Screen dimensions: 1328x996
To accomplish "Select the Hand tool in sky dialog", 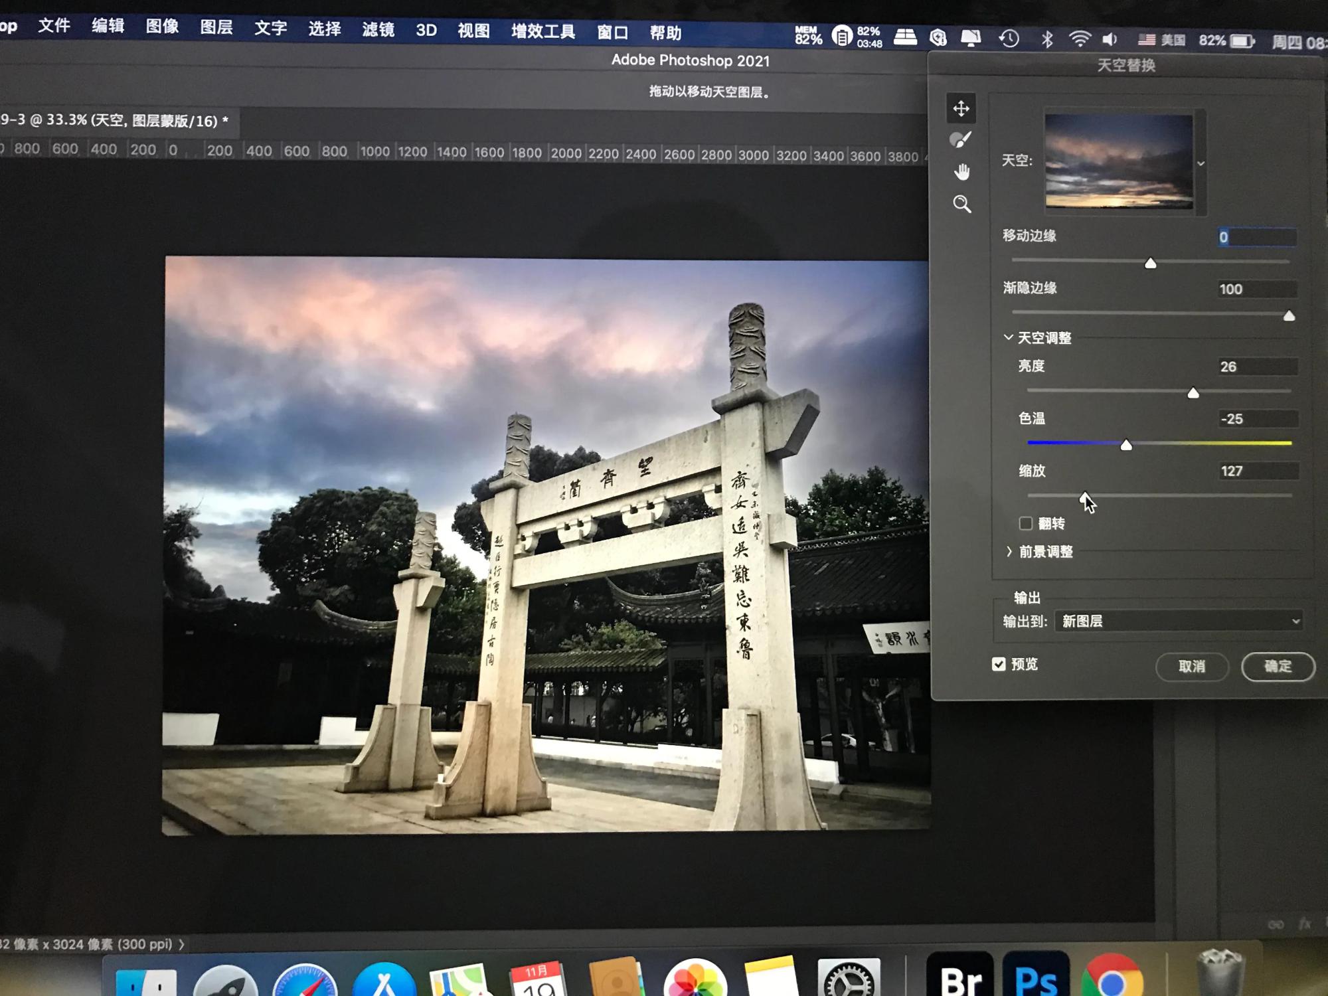I will pos(961,172).
